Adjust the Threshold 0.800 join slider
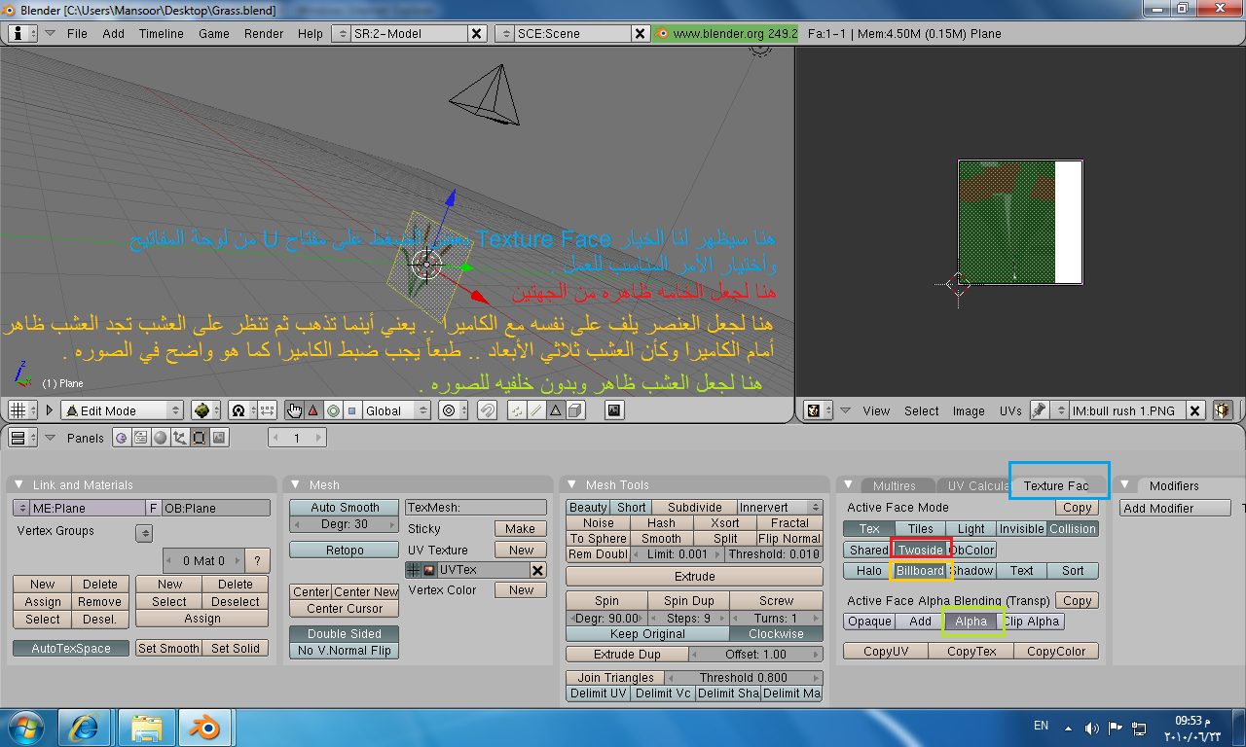Viewport: 1246px width, 747px height. pyautogui.click(x=744, y=677)
